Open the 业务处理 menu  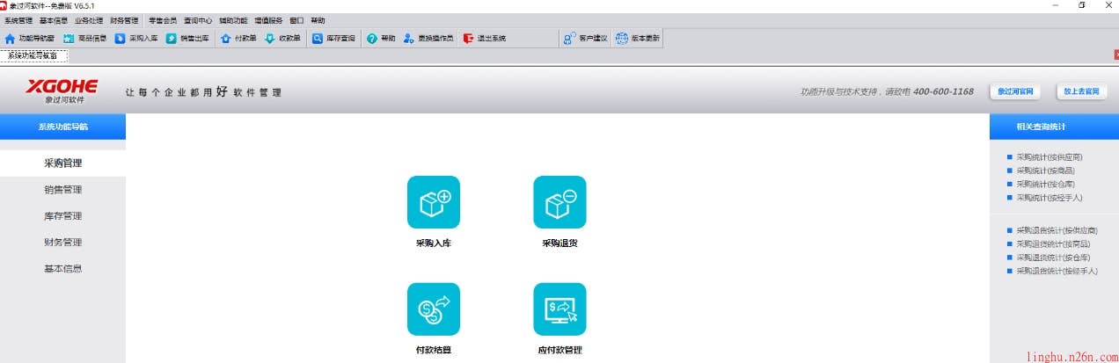[x=89, y=20]
